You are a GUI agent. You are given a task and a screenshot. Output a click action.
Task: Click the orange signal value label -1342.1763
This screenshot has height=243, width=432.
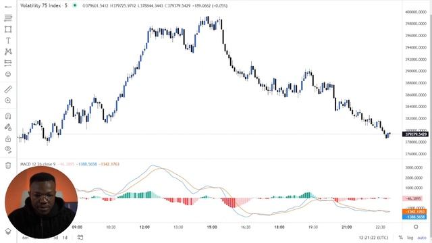coord(414,211)
